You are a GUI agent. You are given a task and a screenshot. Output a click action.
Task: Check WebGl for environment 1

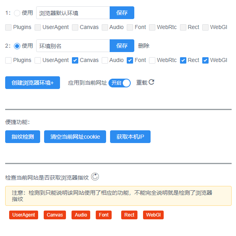coord(205,27)
